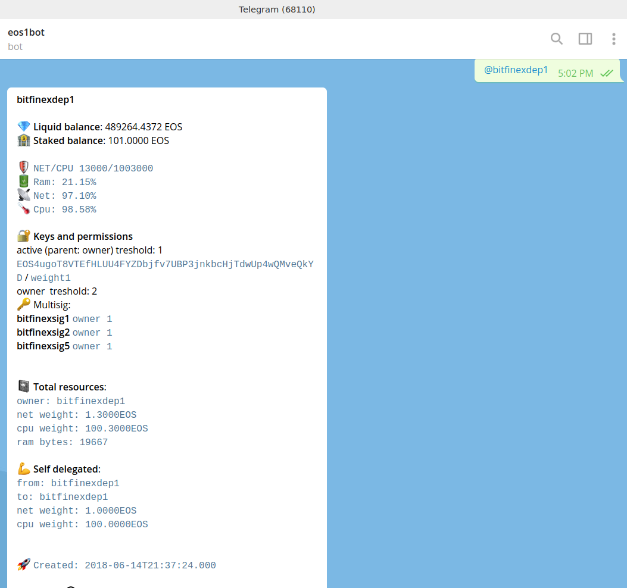
Task: Click the weight1 text after the key
Action: [x=51, y=278]
